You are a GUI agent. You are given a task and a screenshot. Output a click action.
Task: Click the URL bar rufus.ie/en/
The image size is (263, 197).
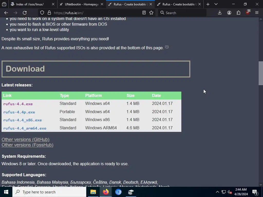pos(97,13)
